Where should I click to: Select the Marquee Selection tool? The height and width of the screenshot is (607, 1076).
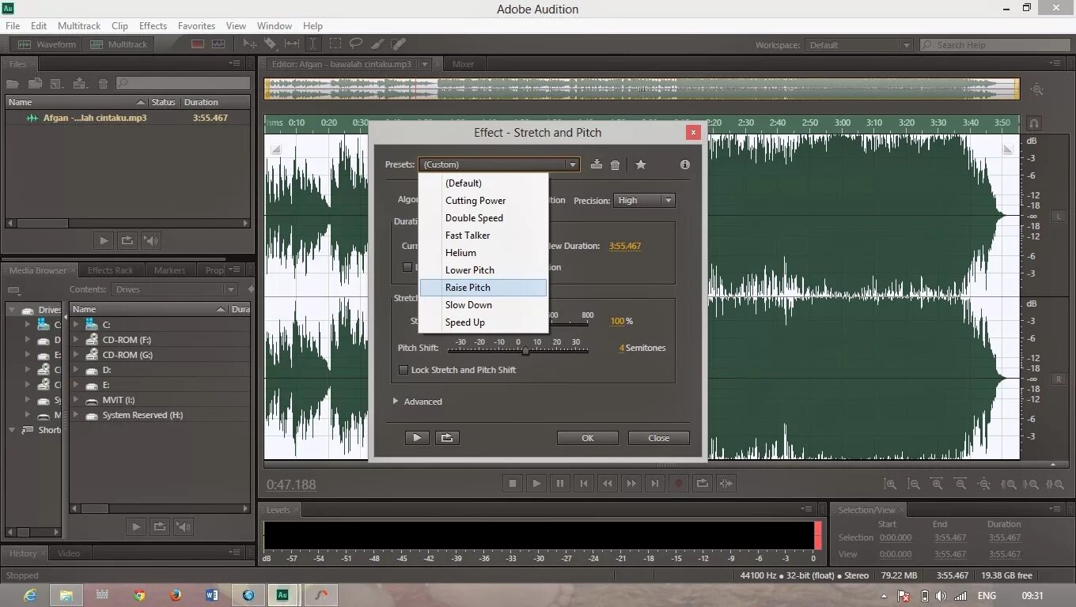[x=335, y=44]
